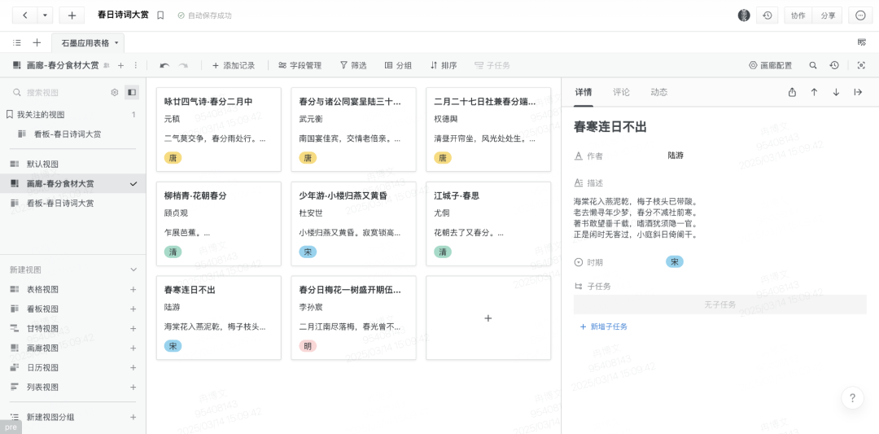This screenshot has height=434, width=879.
Task: Collapse detail panel with right-arrow icon
Action: (858, 92)
